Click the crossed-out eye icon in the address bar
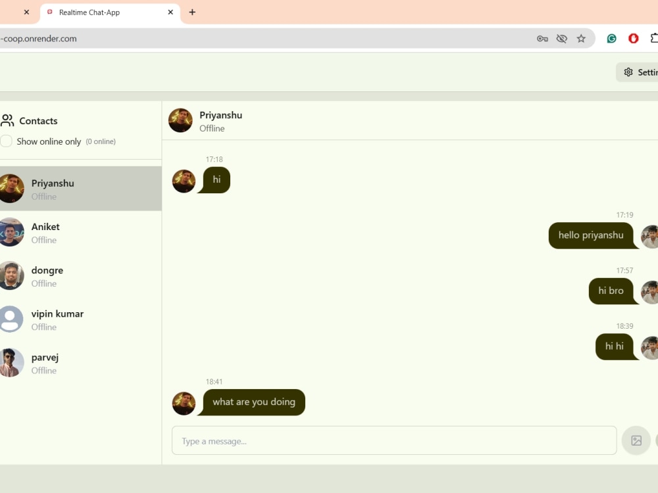This screenshot has height=493, width=658. [561, 39]
